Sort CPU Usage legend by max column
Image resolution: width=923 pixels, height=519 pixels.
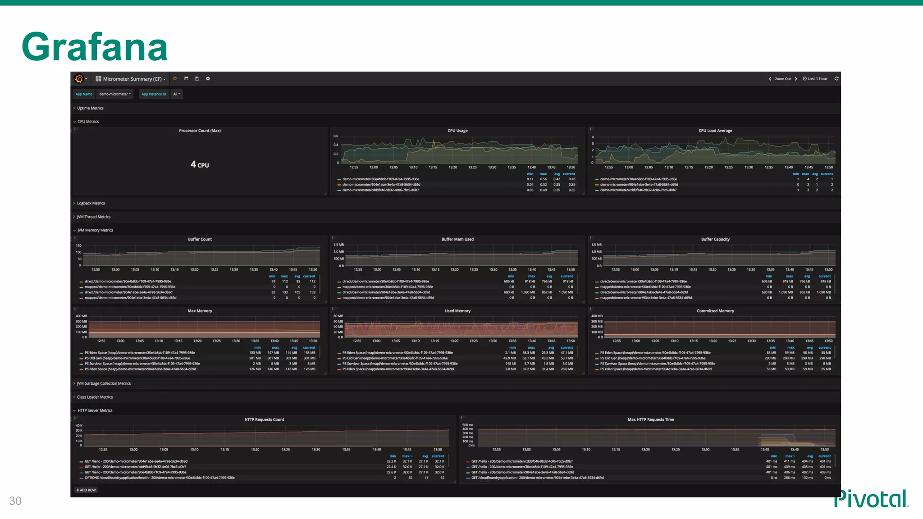click(544, 174)
